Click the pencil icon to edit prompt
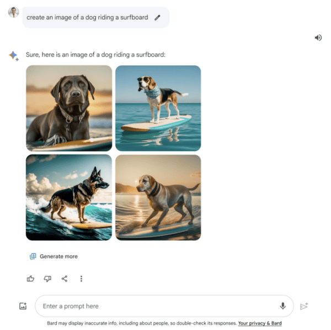This screenshot has width=331, height=330. pos(157,18)
